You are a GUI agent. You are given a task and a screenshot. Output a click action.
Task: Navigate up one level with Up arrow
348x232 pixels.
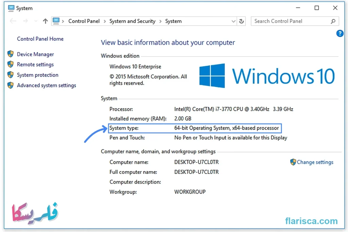(45, 21)
